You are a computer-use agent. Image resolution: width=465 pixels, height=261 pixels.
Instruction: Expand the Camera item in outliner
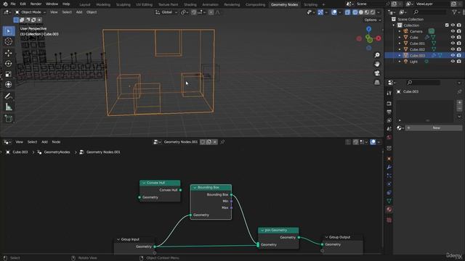point(400,31)
